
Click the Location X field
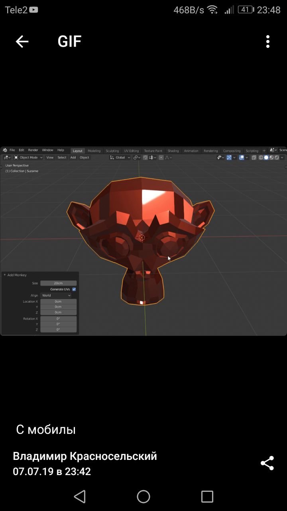(x=58, y=301)
